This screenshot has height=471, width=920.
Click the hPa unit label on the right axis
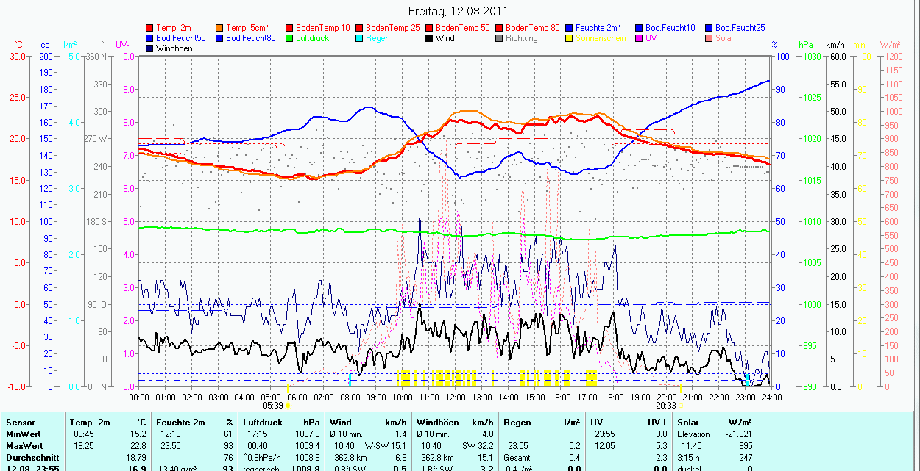806,45
